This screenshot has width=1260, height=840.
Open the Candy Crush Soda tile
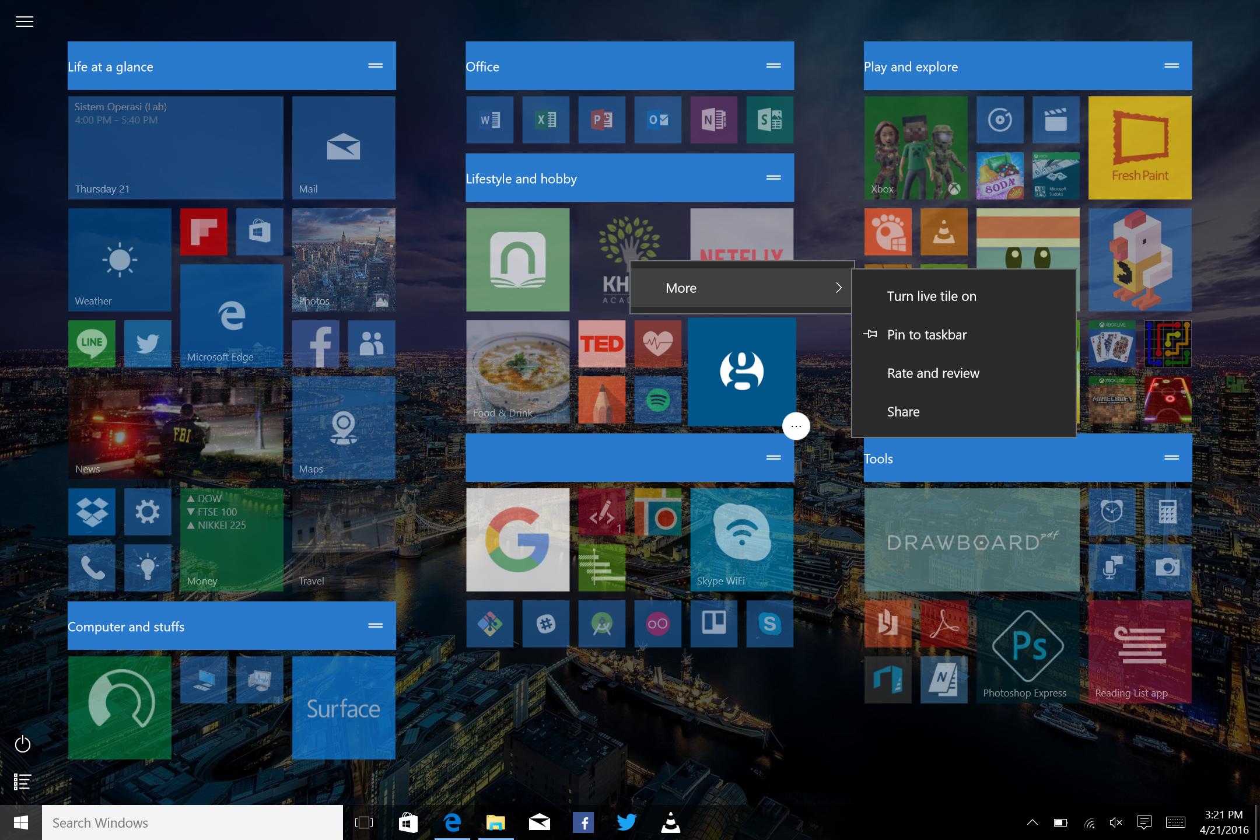pos(999,176)
